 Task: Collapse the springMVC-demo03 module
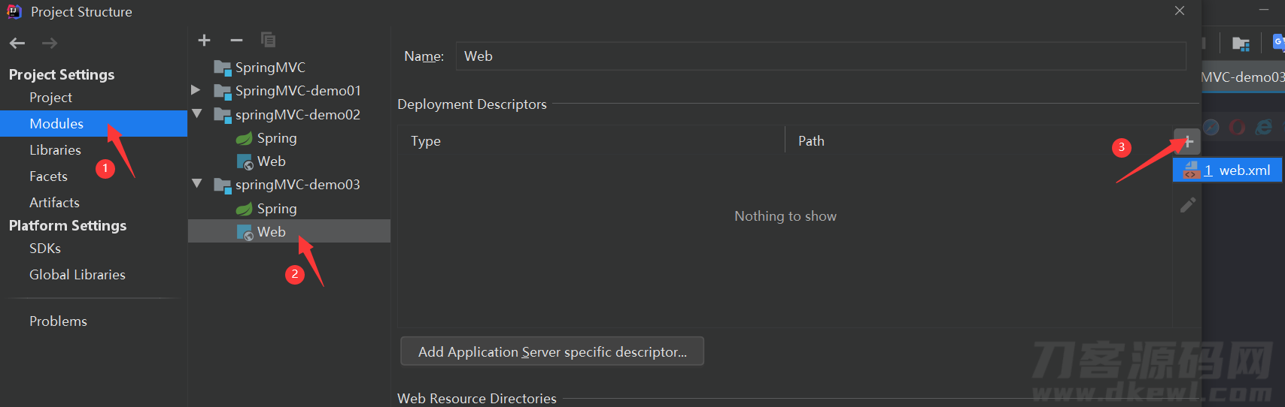click(x=197, y=184)
